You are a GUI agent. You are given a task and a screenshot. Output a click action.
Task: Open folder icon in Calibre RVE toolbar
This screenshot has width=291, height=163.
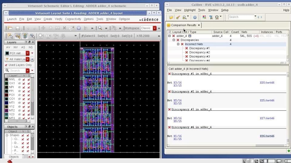click(171, 17)
